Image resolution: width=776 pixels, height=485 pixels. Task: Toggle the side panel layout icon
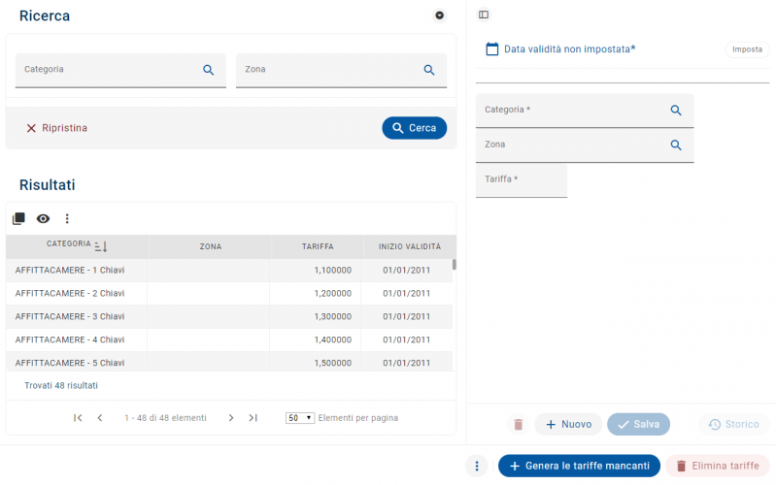tap(484, 15)
